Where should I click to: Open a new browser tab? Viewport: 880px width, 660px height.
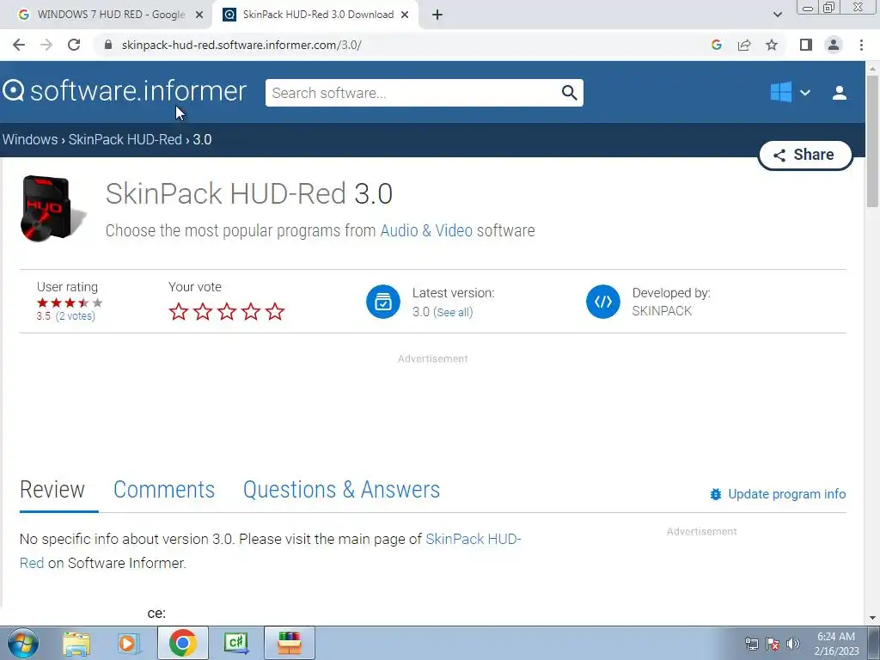[x=437, y=15]
